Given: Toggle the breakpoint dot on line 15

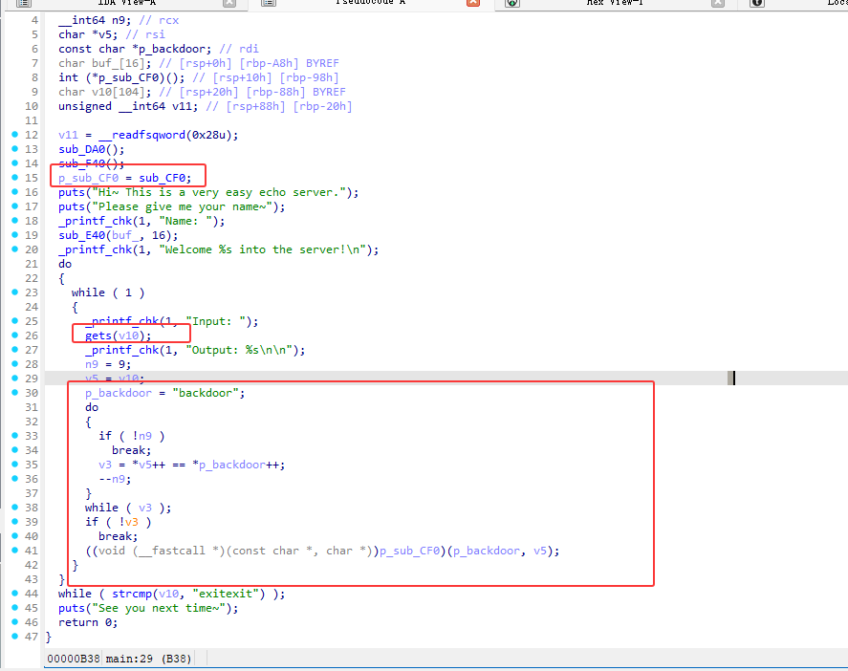Looking at the screenshot, I should 14,178.
